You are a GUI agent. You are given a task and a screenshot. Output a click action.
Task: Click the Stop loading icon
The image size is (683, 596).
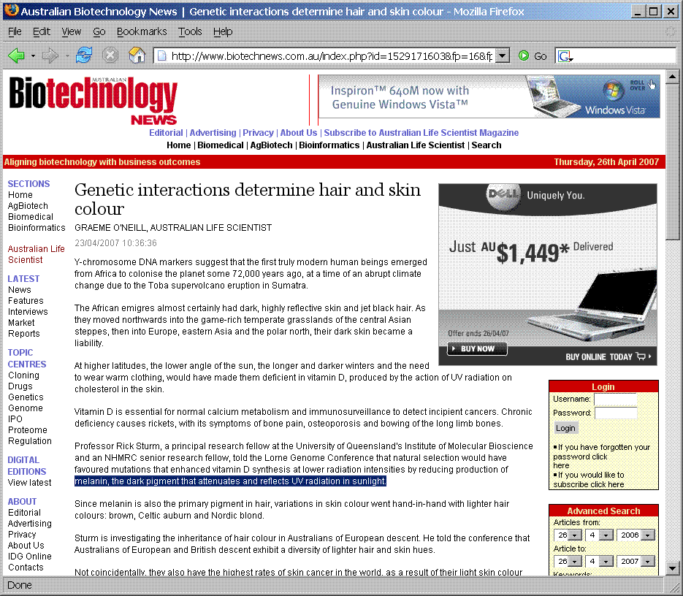(x=110, y=56)
